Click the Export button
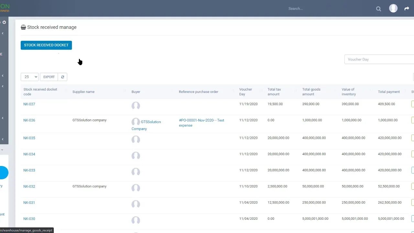 (x=49, y=77)
